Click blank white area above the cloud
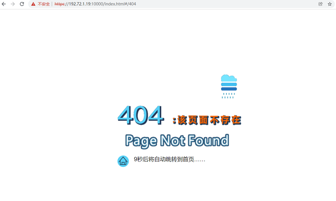Viewport: 336px width, 201px height. coord(229,46)
